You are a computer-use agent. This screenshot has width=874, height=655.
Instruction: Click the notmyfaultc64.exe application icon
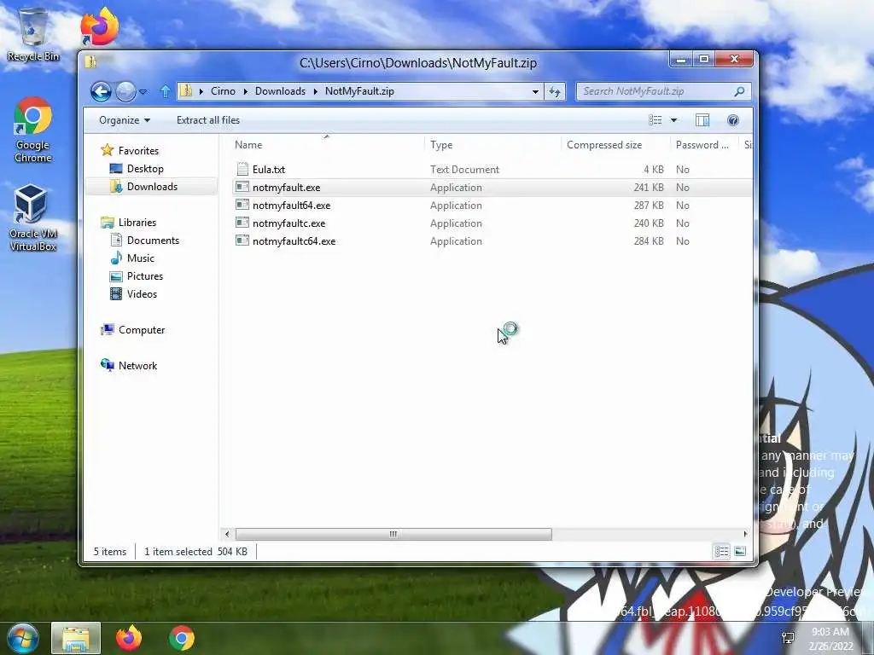(x=242, y=240)
